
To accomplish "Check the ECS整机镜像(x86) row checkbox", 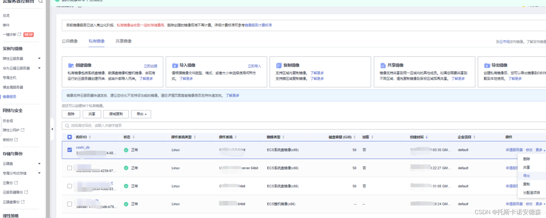I will 69,204.
